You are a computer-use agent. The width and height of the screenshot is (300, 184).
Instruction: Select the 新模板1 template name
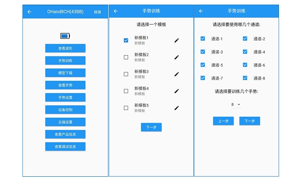[x=141, y=38]
